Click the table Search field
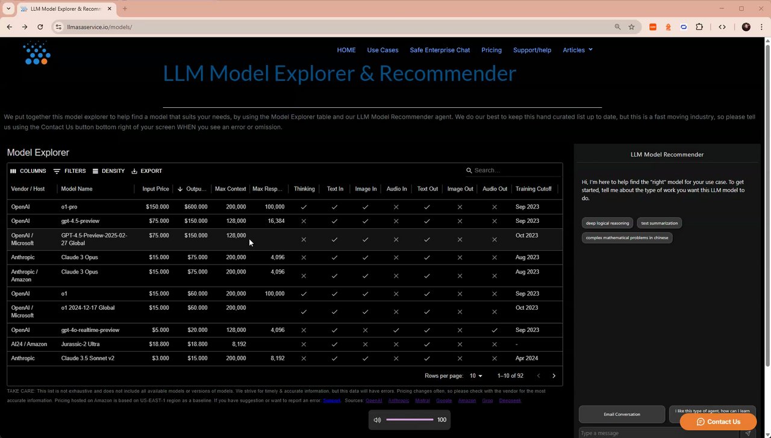771x438 pixels. click(x=512, y=171)
